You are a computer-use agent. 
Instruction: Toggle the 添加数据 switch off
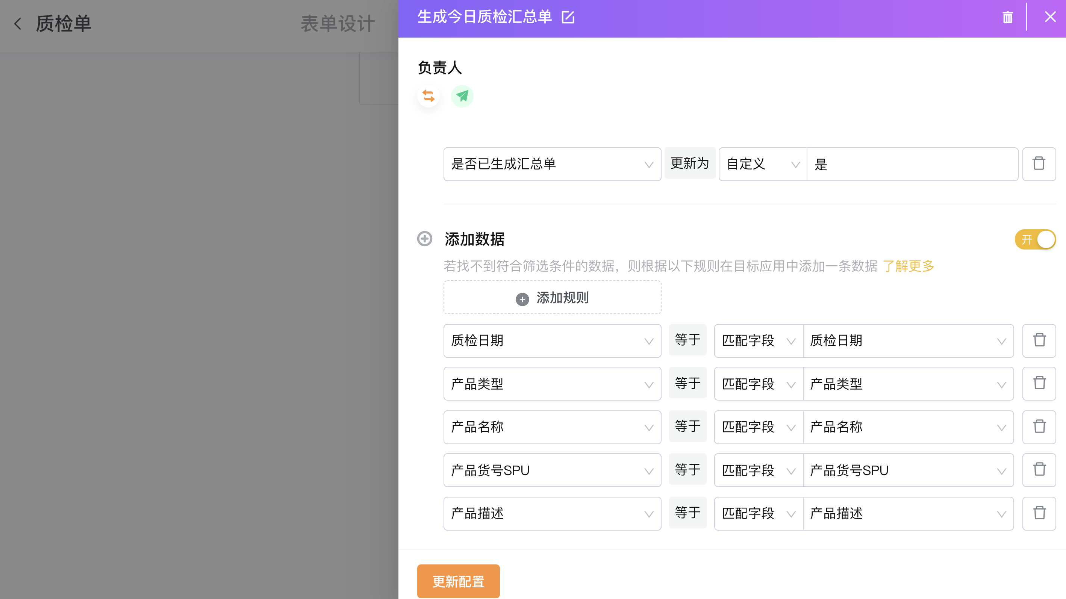click(x=1035, y=239)
